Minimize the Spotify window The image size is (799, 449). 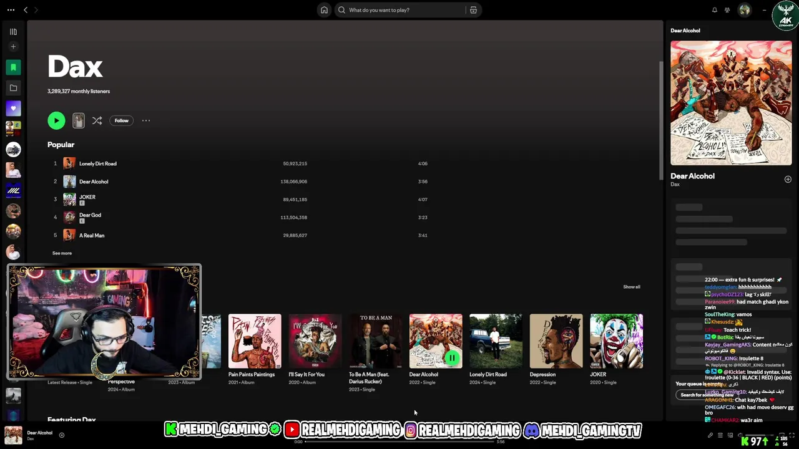(x=764, y=10)
